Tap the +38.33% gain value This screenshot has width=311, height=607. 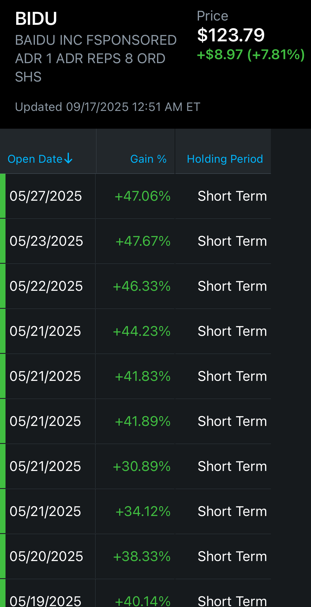click(142, 556)
